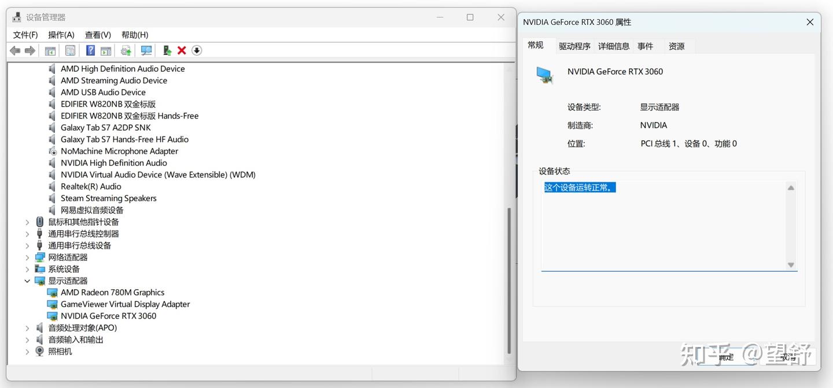Select Galaxy Tab S7 A2DP SNK
The image size is (833, 388).
coord(106,128)
